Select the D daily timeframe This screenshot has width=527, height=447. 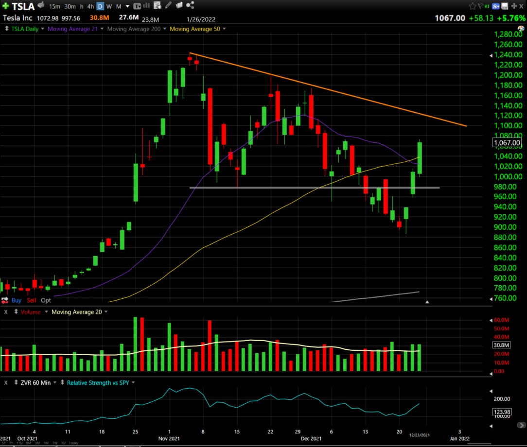click(x=100, y=6)
